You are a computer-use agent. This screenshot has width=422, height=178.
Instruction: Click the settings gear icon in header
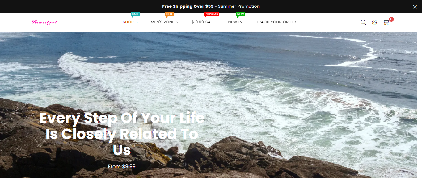[374, 22]
